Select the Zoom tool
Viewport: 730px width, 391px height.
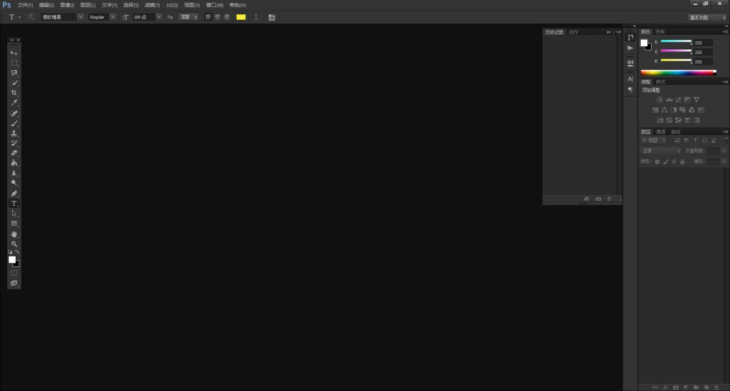coord(14,244)
